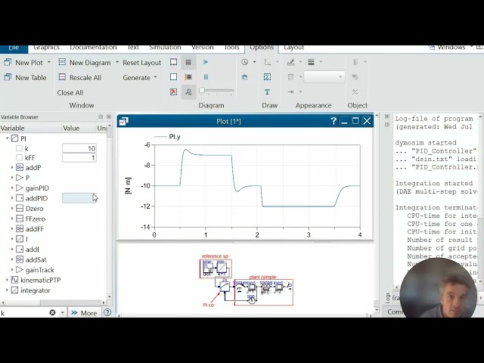Viewport: 484px width, 363px height.
Task: Click the arrow style icon
Action: (290, 92)
